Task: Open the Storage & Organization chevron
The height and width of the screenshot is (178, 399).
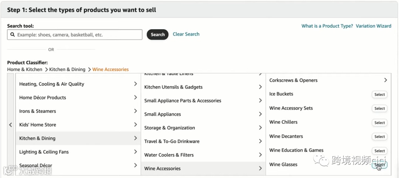Action: coord(260,128)
